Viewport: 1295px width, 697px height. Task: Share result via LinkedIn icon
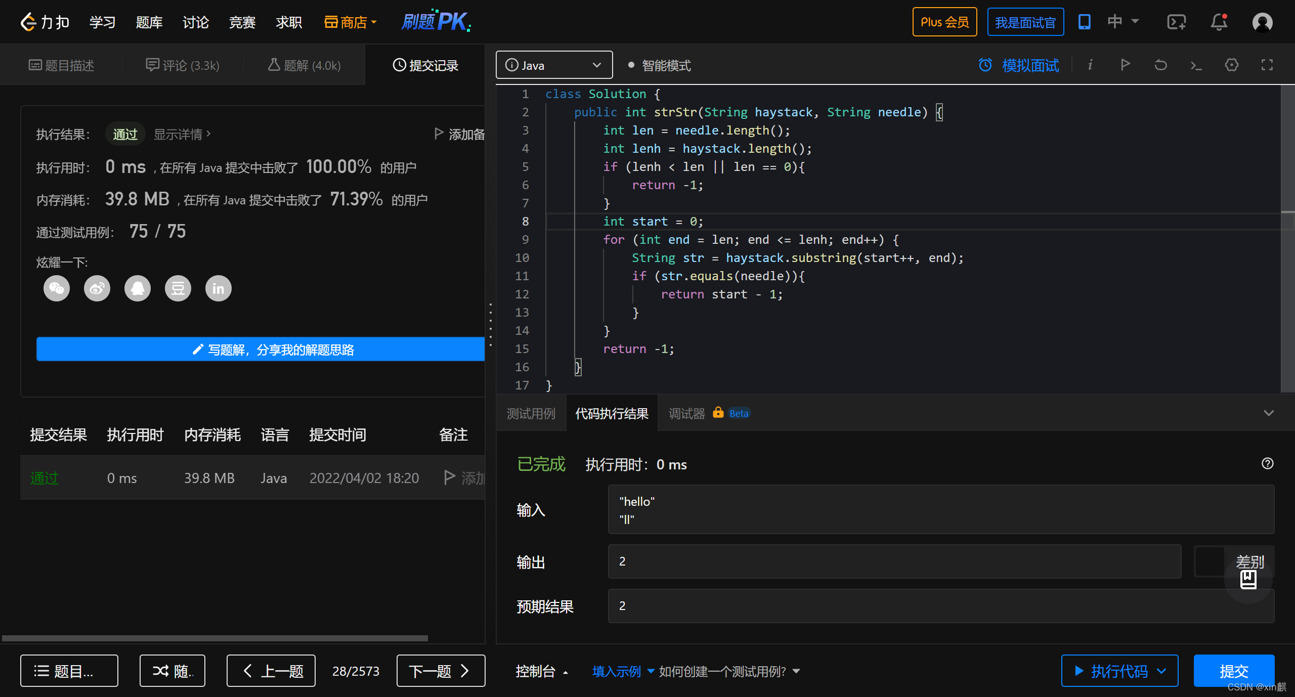point(218,288)
